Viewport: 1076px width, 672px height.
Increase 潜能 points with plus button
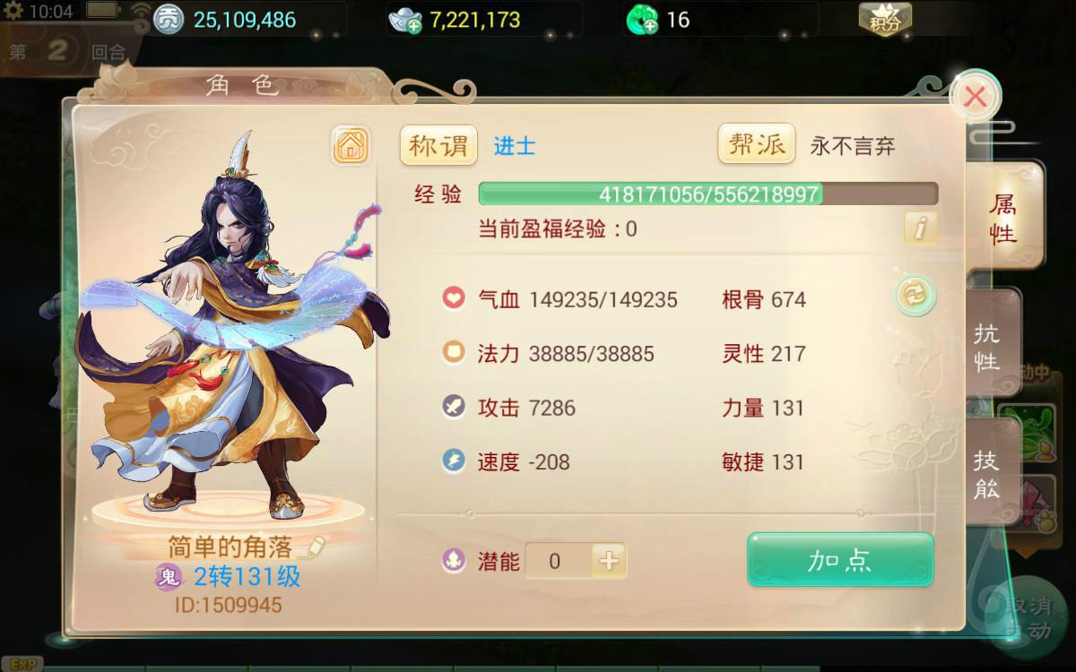(609, 561)
